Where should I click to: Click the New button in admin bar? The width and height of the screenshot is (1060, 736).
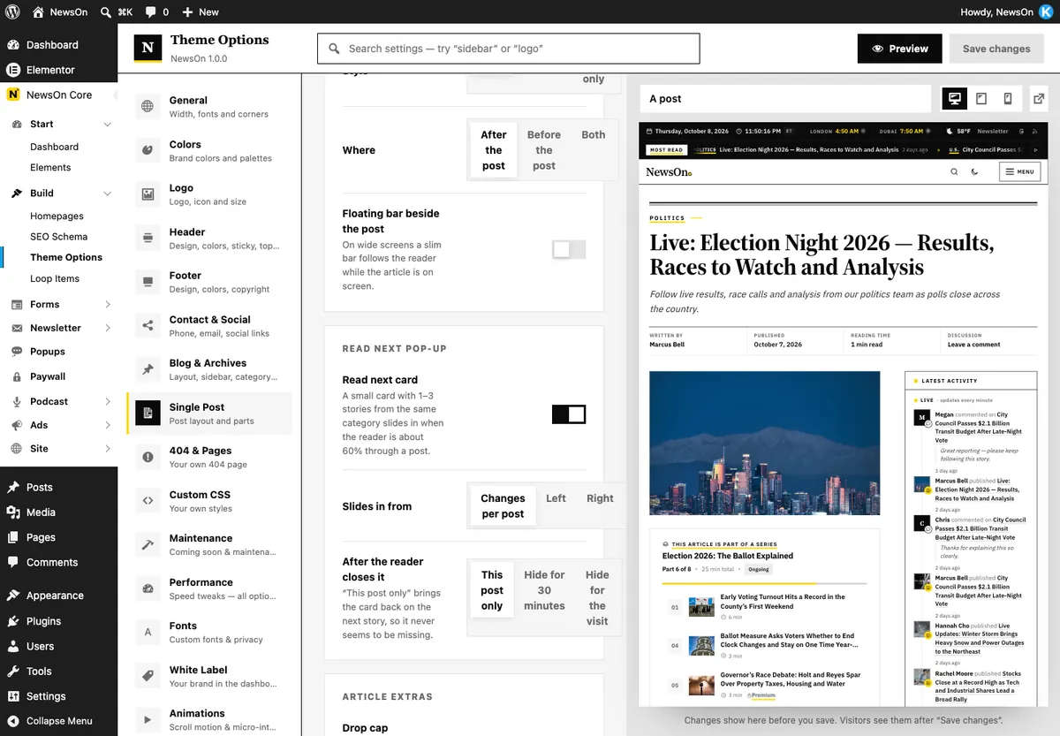201,12
